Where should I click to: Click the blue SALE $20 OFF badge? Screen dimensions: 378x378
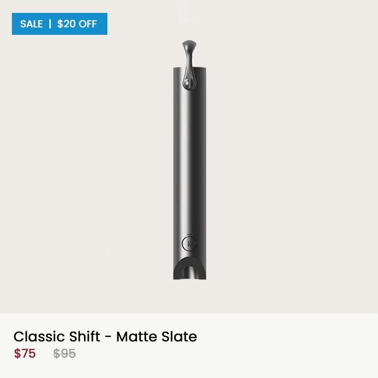click(x=60, y=24)
